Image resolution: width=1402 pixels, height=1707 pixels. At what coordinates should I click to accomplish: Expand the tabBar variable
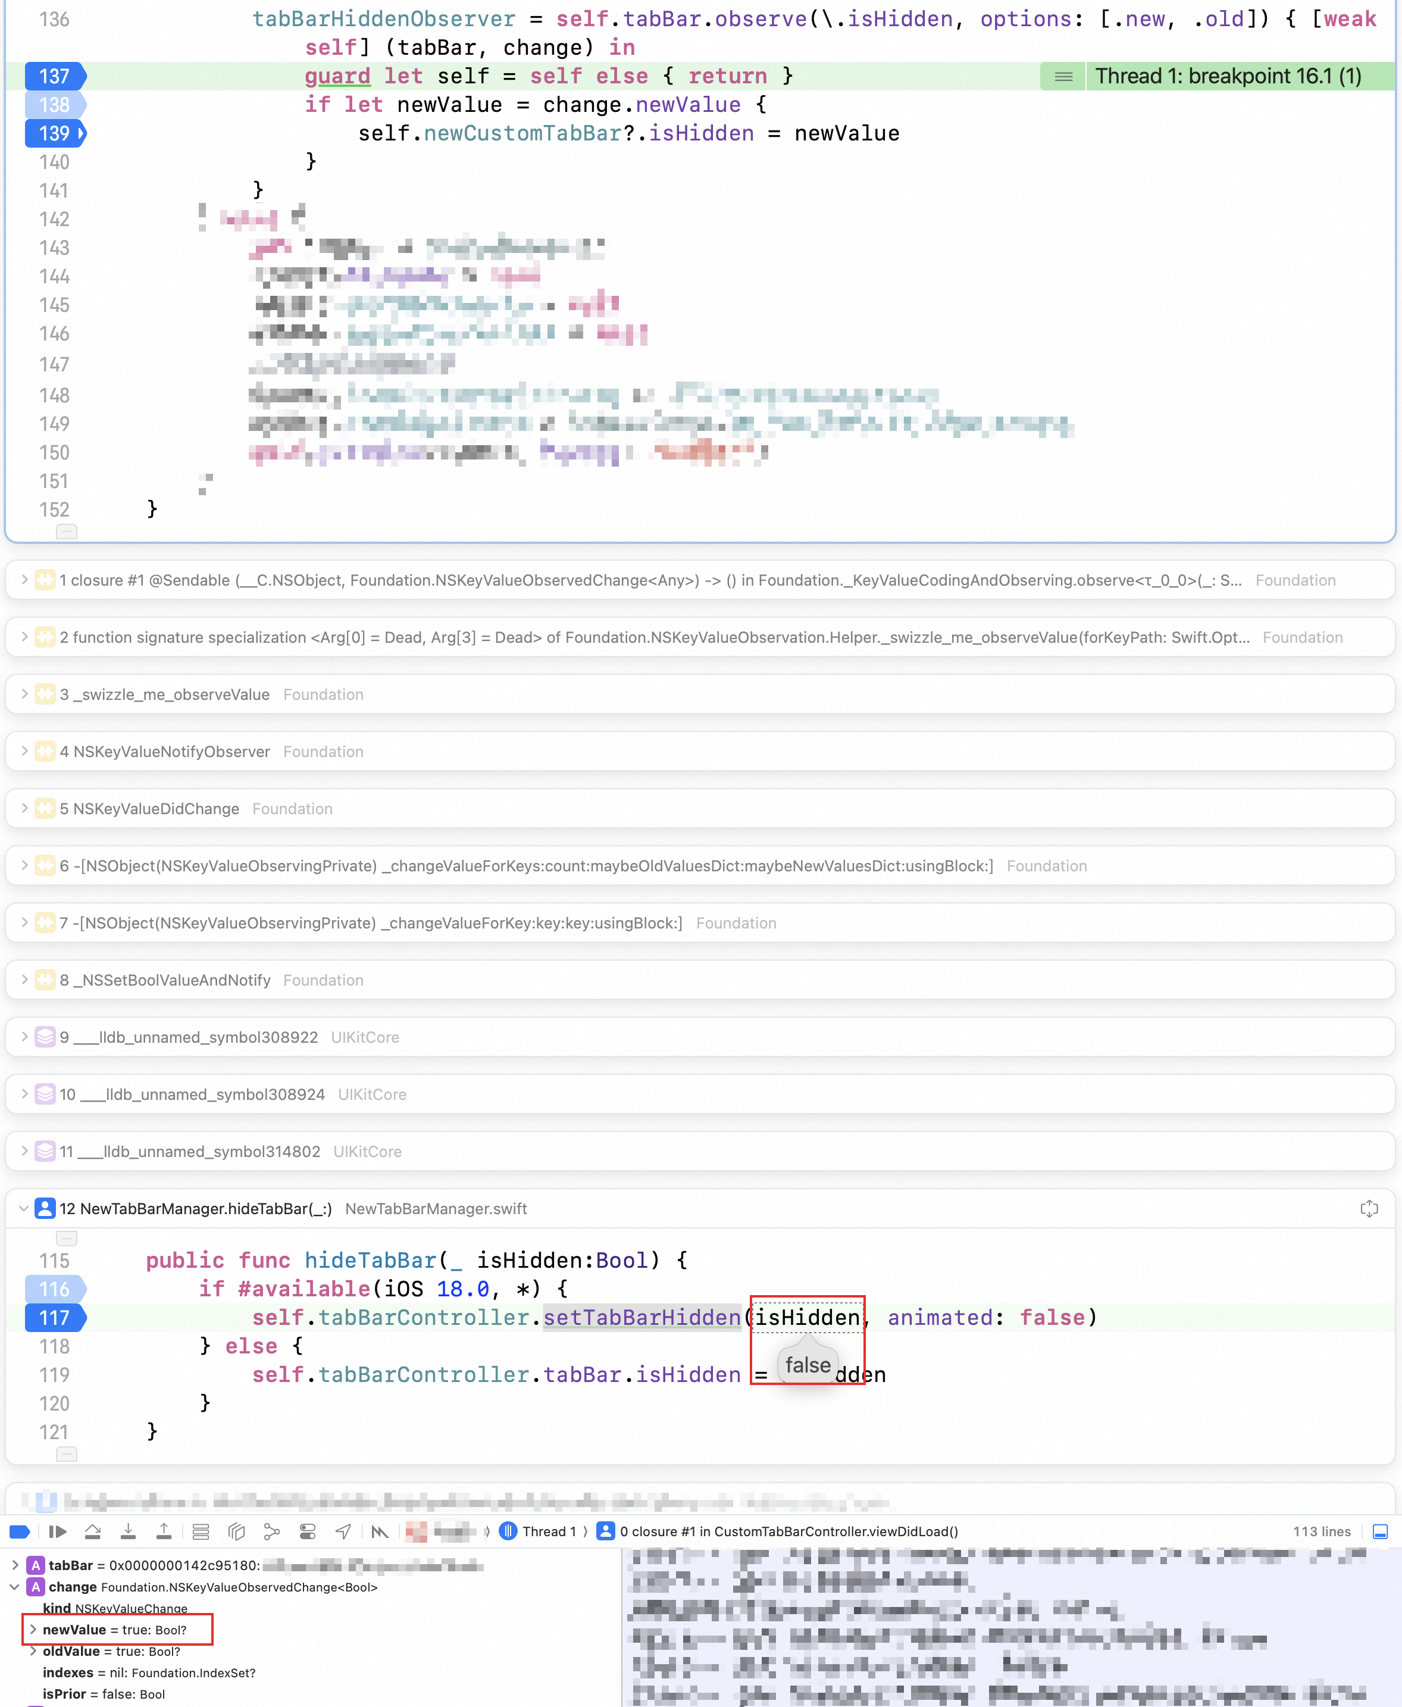[14, 1565]
